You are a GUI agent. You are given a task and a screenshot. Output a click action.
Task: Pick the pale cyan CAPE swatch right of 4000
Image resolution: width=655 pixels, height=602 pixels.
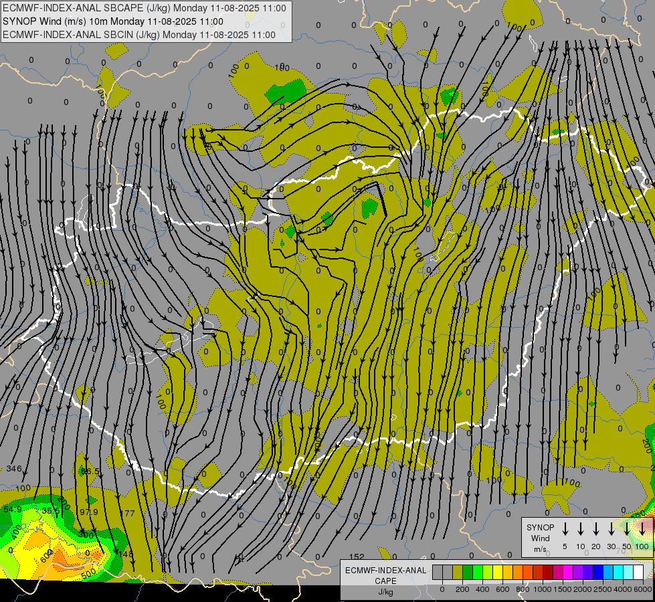click(x=628, y=573)
